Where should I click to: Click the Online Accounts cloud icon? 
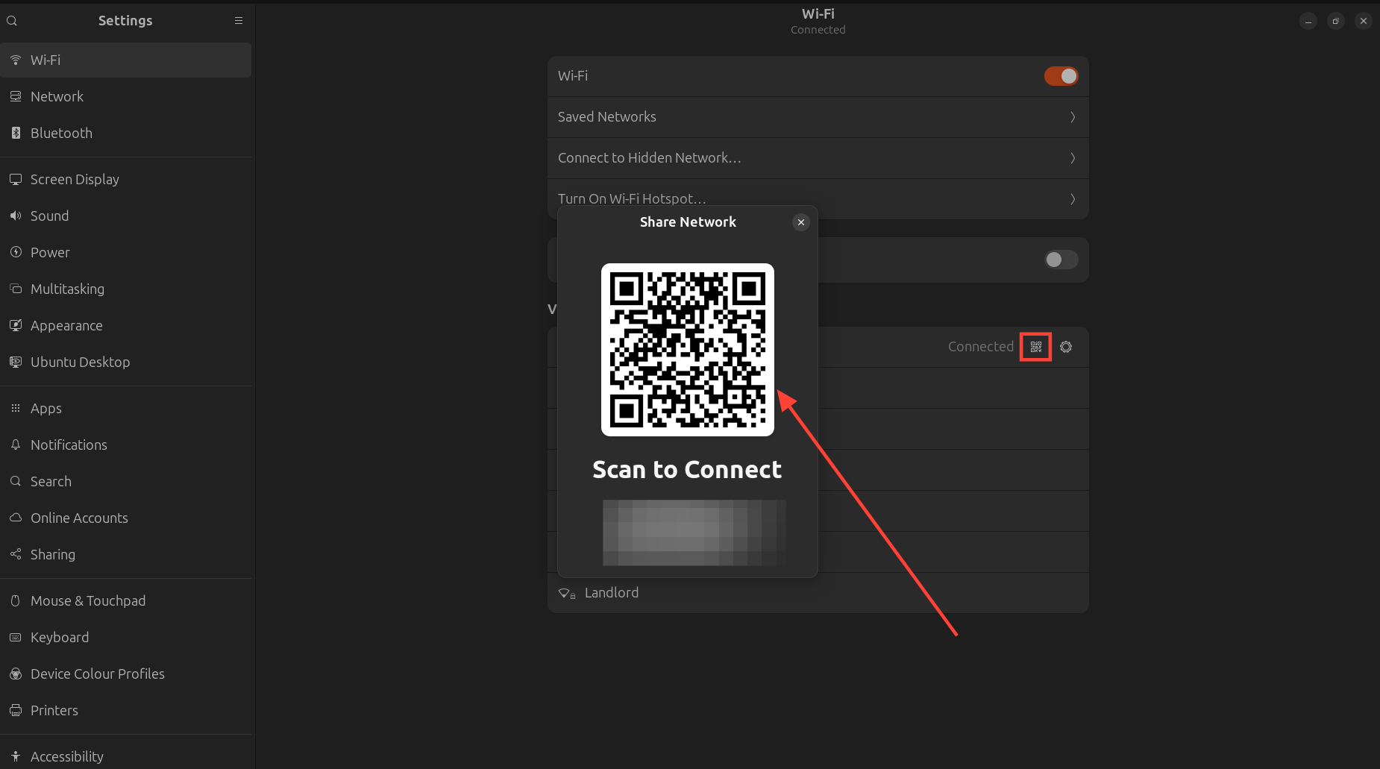tap(16, 518)
